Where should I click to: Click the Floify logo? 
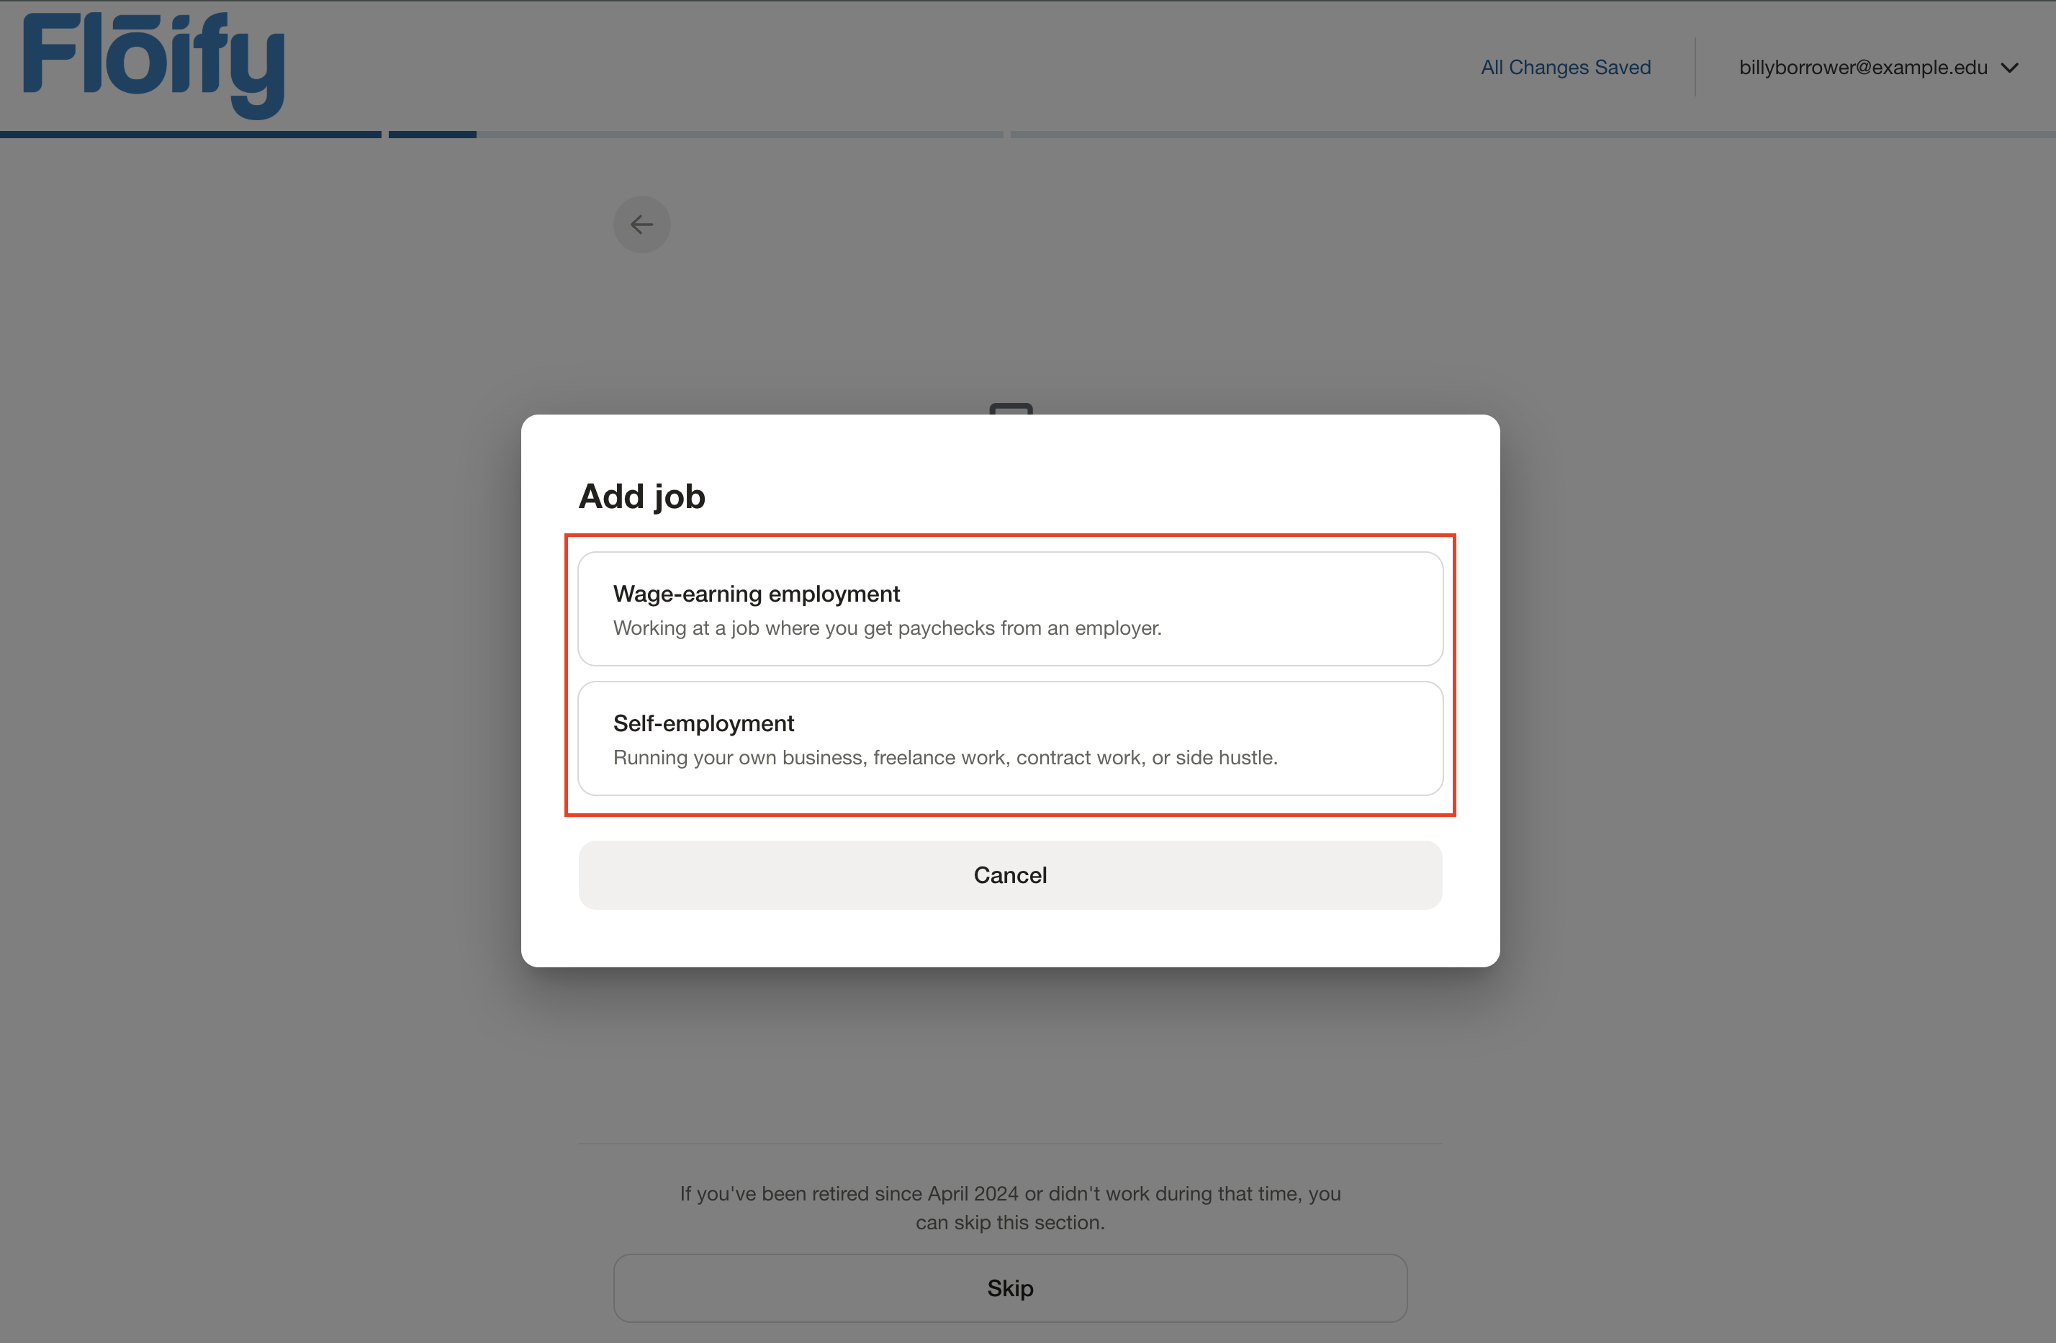tap(154, 65)
